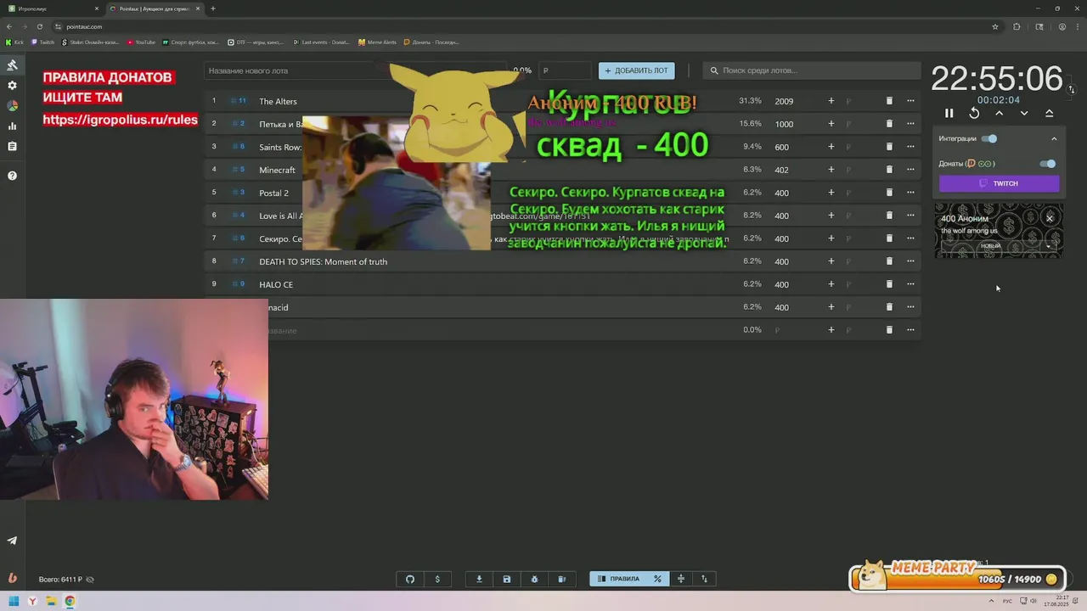Open Chrome from the taskbar

click(x=70, y=602)
